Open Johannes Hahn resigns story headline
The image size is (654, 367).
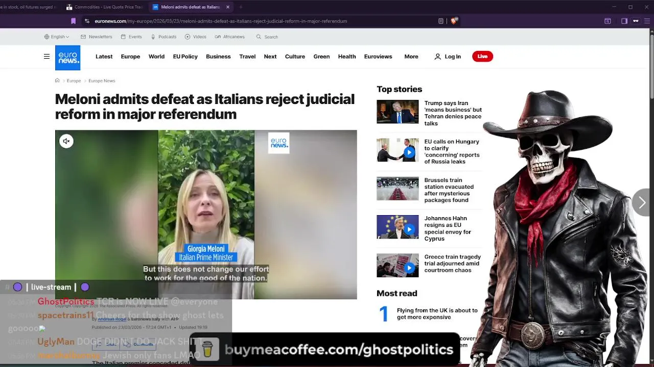click(448, 228)
